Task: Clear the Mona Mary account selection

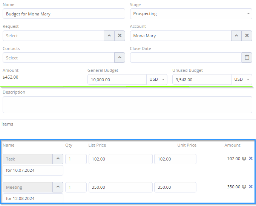Action: click(x=247, y=36)
